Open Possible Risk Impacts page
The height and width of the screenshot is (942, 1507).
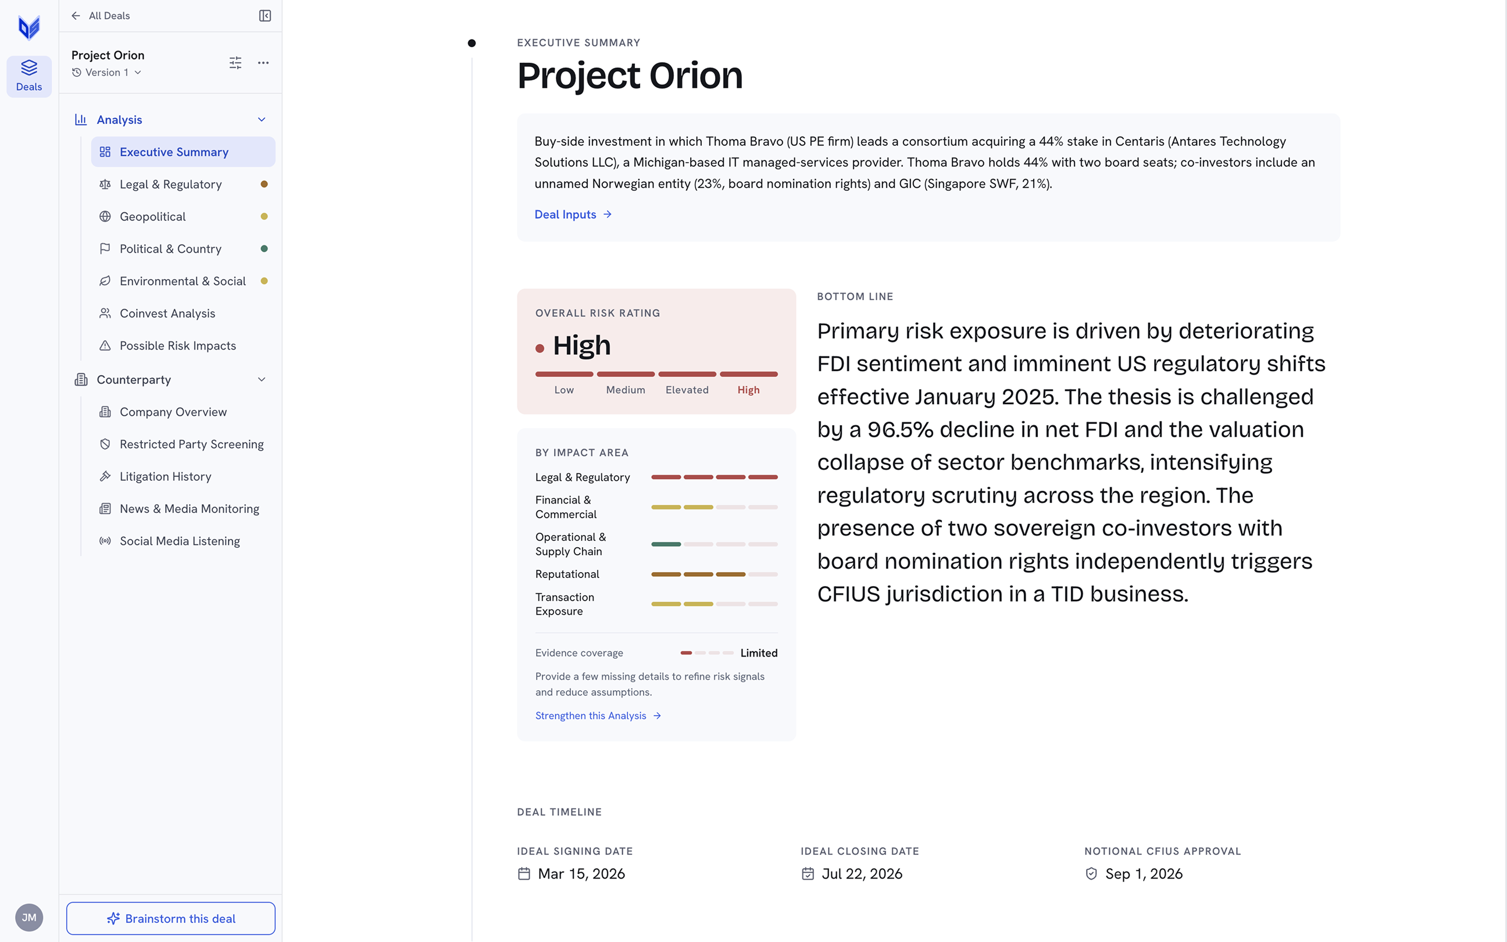tap(183, 346)
